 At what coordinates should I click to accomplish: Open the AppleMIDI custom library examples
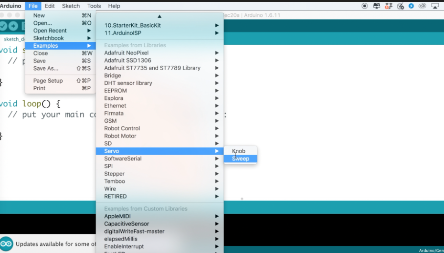[160, 216]
